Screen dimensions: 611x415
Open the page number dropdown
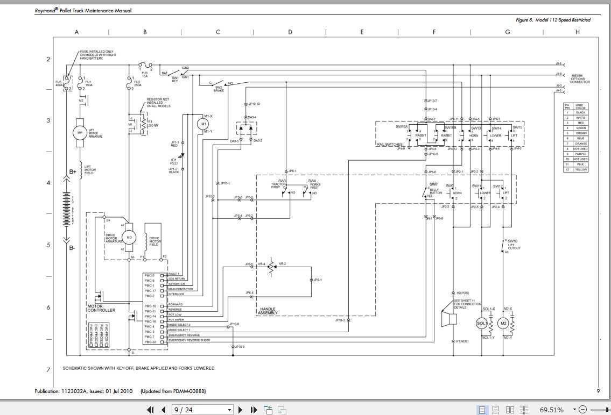pos(230,410)
